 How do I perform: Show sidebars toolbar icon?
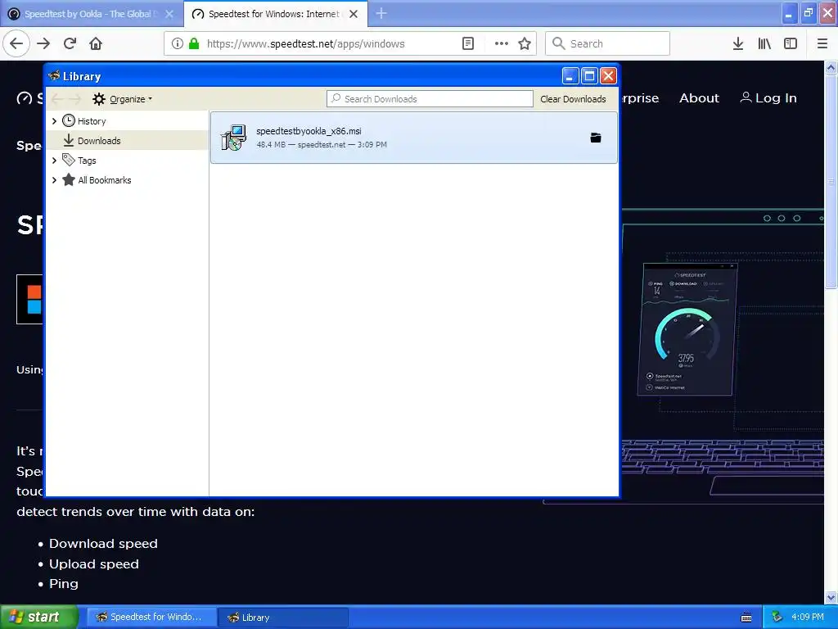(x=791, y=43)
